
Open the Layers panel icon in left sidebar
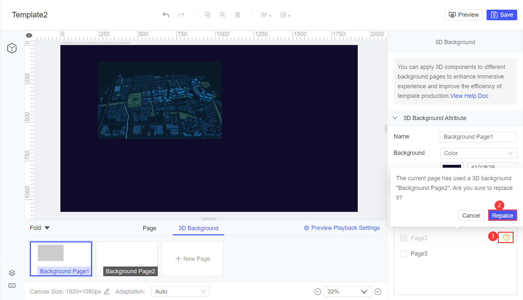[x=12, y=273]
